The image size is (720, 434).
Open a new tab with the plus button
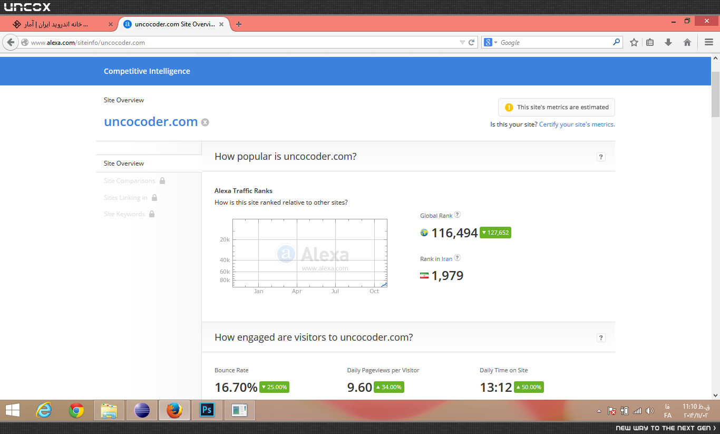(x=239, y=24)
